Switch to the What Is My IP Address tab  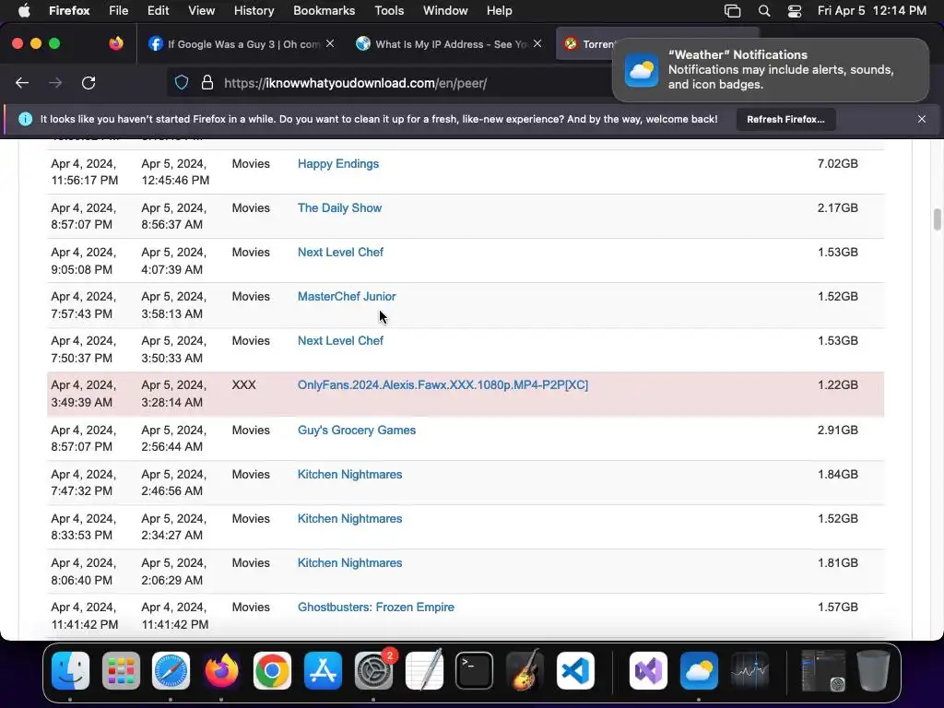pyautogui.click(x=449, y=43)
